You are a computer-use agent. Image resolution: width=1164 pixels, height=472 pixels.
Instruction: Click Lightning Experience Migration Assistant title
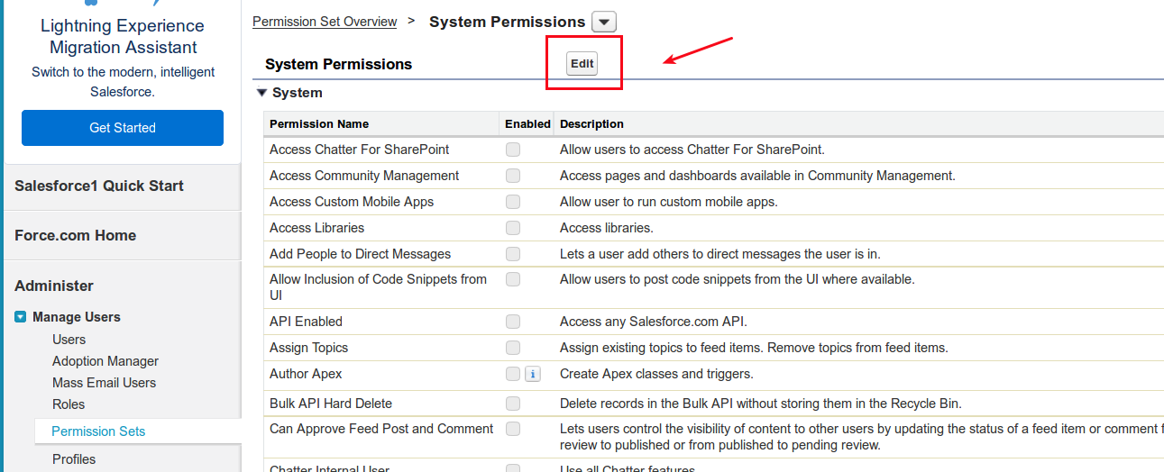123,37
